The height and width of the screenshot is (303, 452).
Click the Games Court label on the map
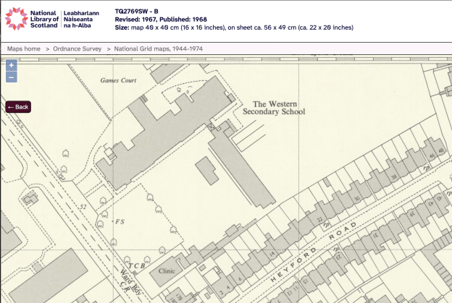(118, 80)
